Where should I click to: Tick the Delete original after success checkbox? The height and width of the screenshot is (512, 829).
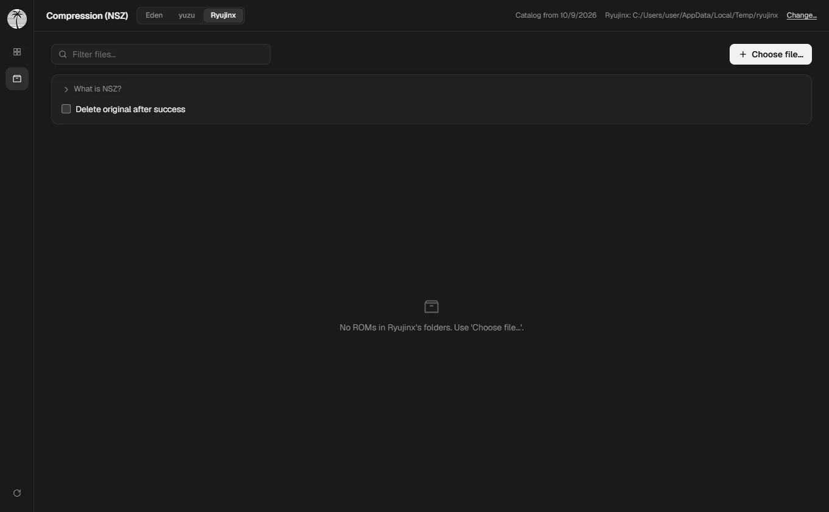click(x=66, y=108)
